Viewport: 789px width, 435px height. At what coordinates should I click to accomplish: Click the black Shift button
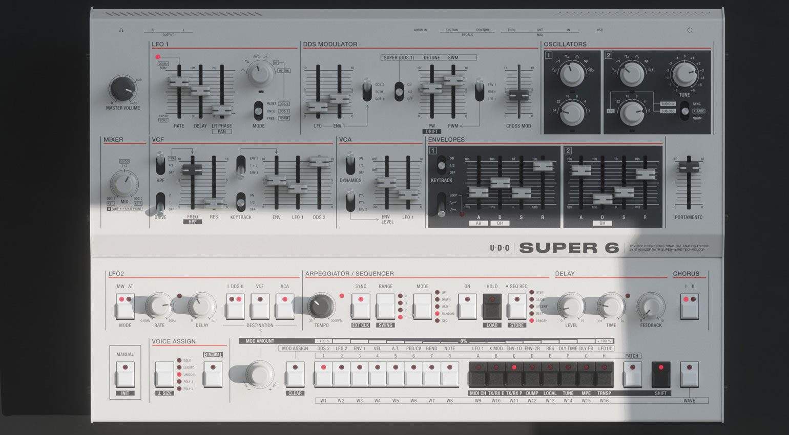click(x=661, y=374)
